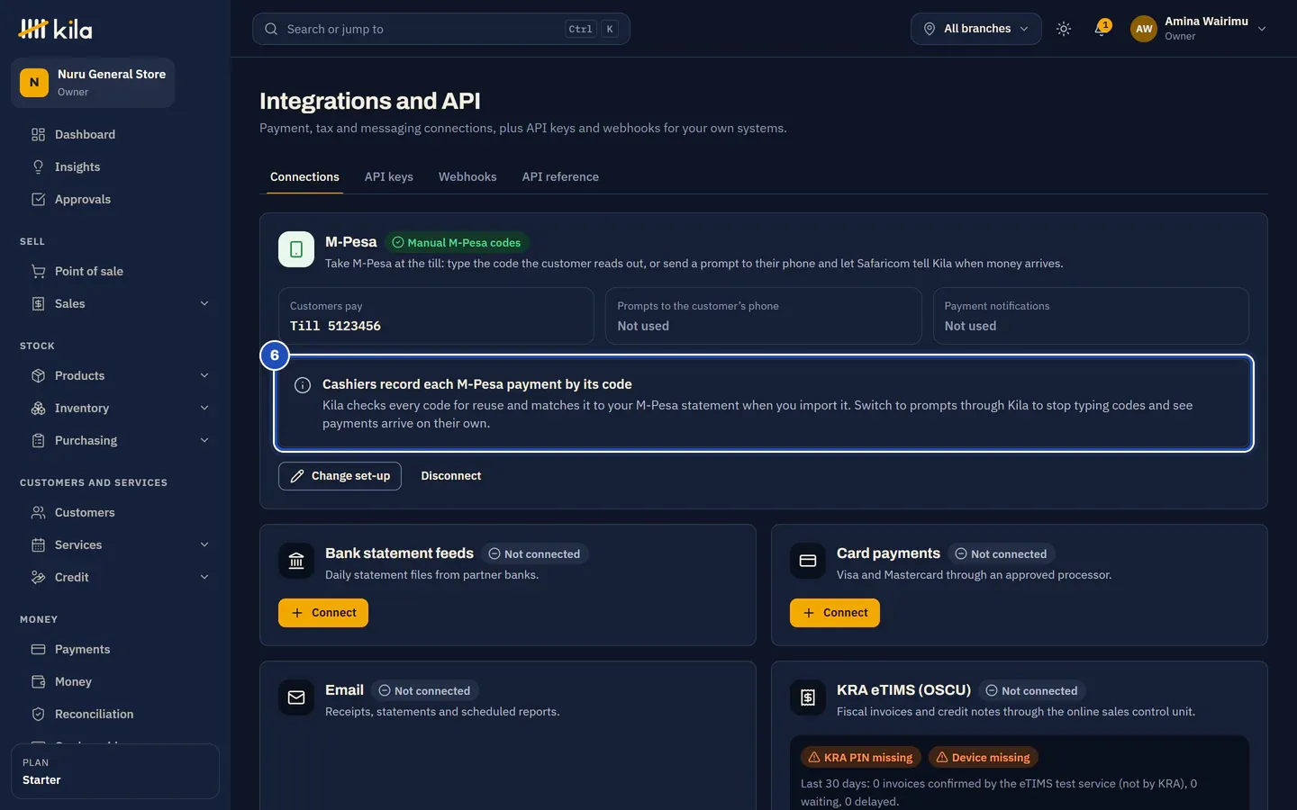This screenshot has width=1297, height=810.
Task: Click the Insights lightbulb icon
Action: (38, 167)
